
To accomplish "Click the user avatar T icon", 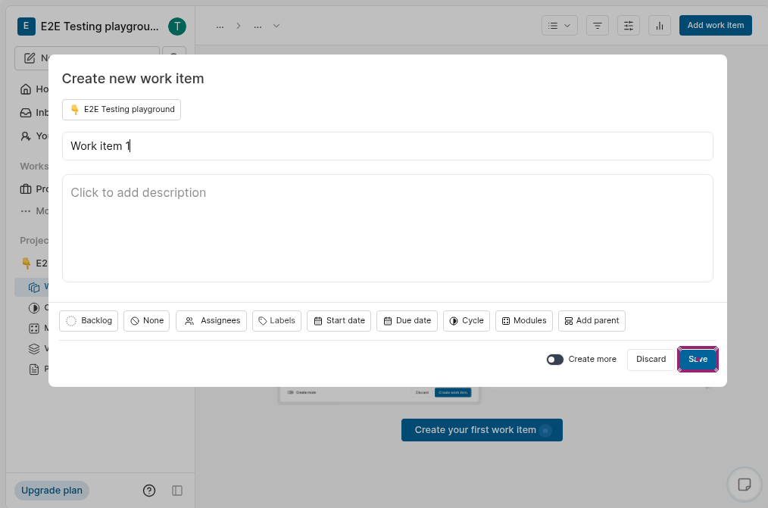I will tap(176, 26).
